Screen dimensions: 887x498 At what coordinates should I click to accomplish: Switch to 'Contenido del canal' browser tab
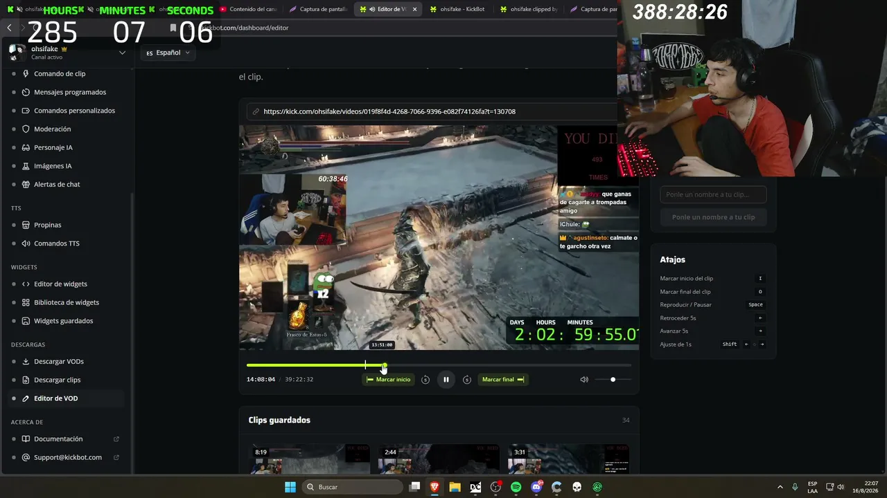click(247, 9)
